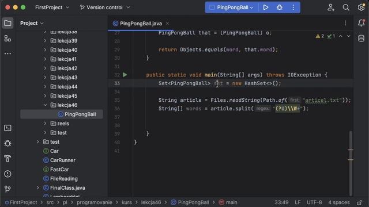The height and width of the screenshot is (207, 369).
Task: Open the Debug tool window in sidebar
Action: (7, 143)
